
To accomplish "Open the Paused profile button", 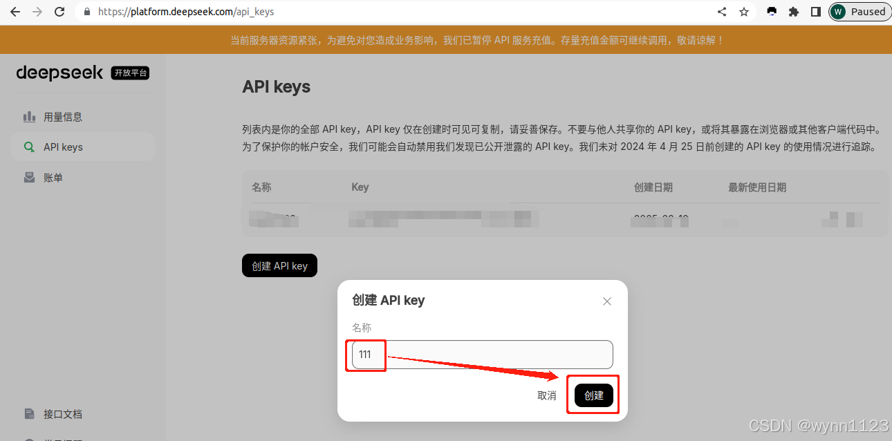I will pos(860,12).
